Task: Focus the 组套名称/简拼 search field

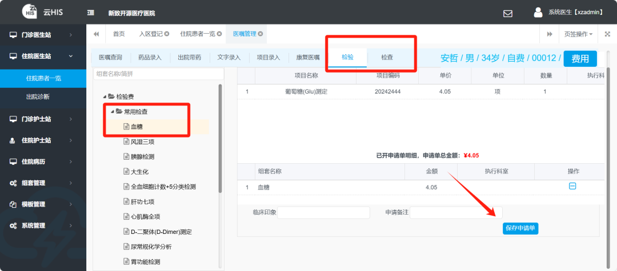Action: [x=159, y=74]
